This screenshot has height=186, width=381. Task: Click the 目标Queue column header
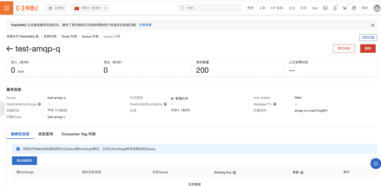(x=160, y=172)
